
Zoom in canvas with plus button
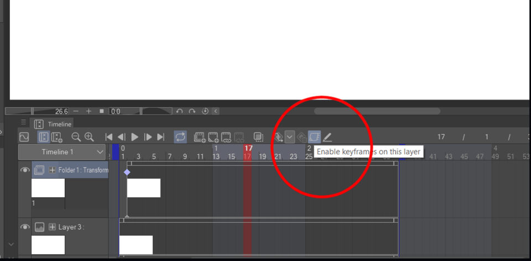click(x=88, y=111)
